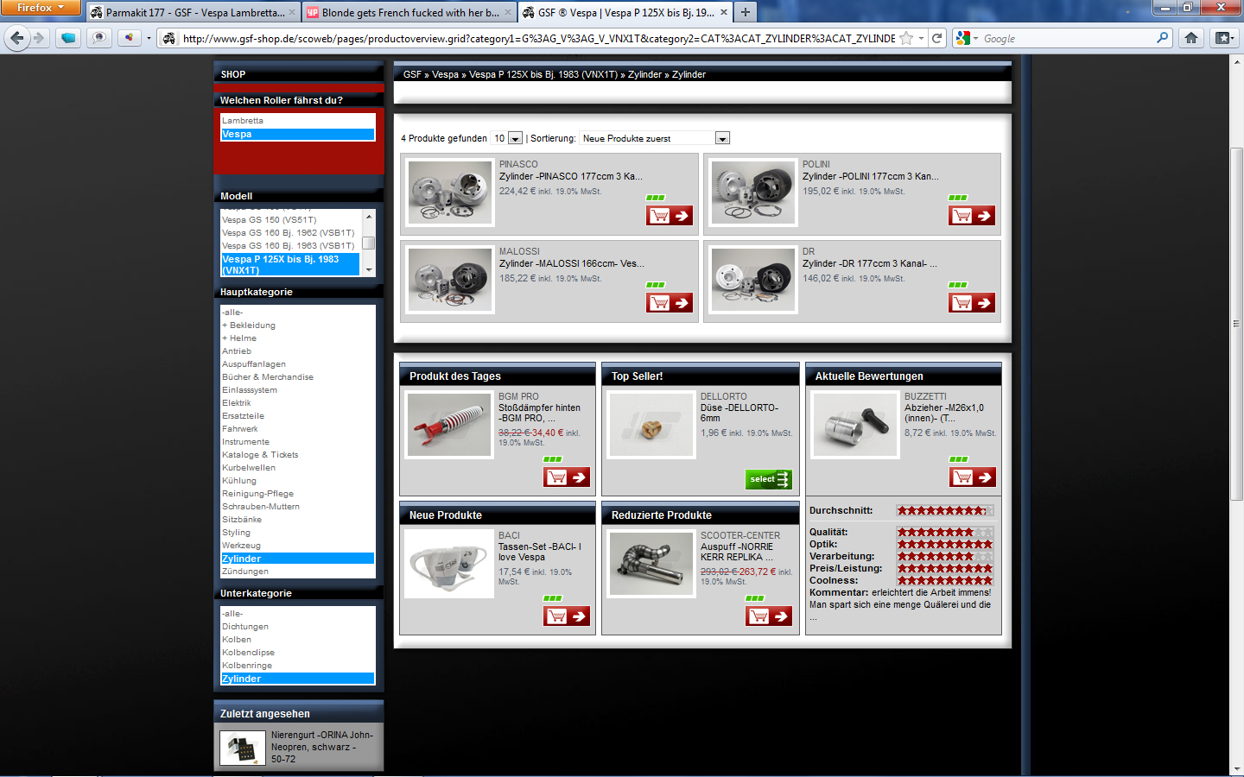Select Kolben in Unterkategorie
Image resolution: width=1244 pixels, height=777 pixels.
[x=237, y=640]
